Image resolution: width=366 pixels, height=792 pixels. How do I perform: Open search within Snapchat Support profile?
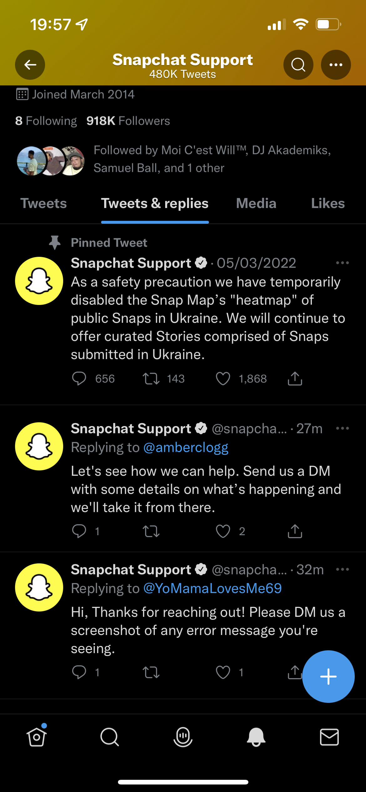tap(298, 65)
